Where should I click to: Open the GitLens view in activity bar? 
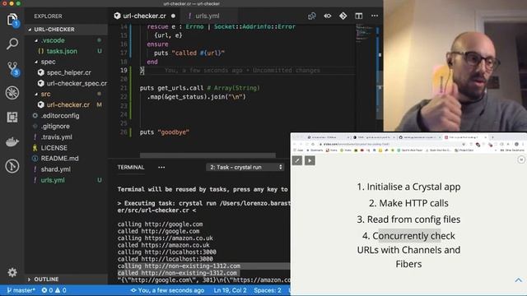click(x=12, y=166)
